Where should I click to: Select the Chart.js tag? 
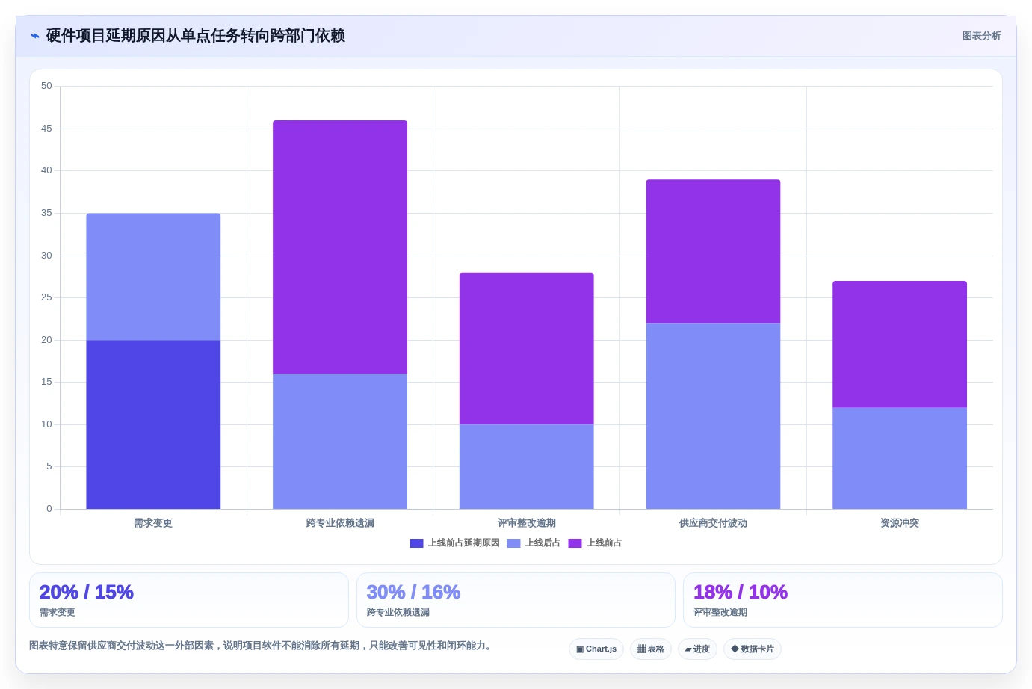point(596,649)
